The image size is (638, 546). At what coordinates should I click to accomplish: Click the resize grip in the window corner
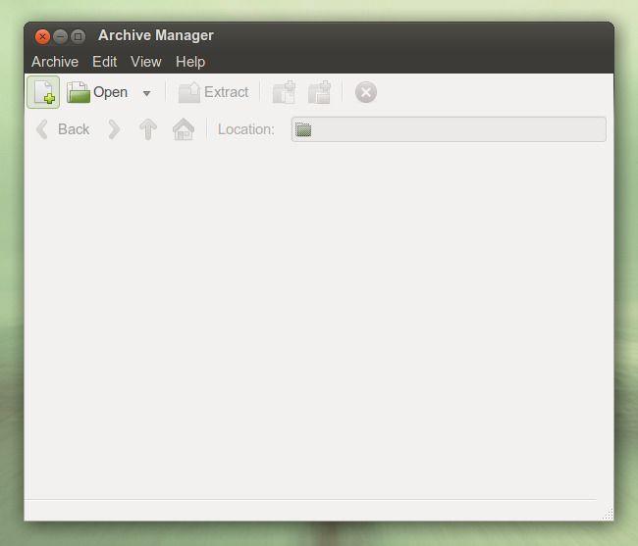click(x=608, y=515)
